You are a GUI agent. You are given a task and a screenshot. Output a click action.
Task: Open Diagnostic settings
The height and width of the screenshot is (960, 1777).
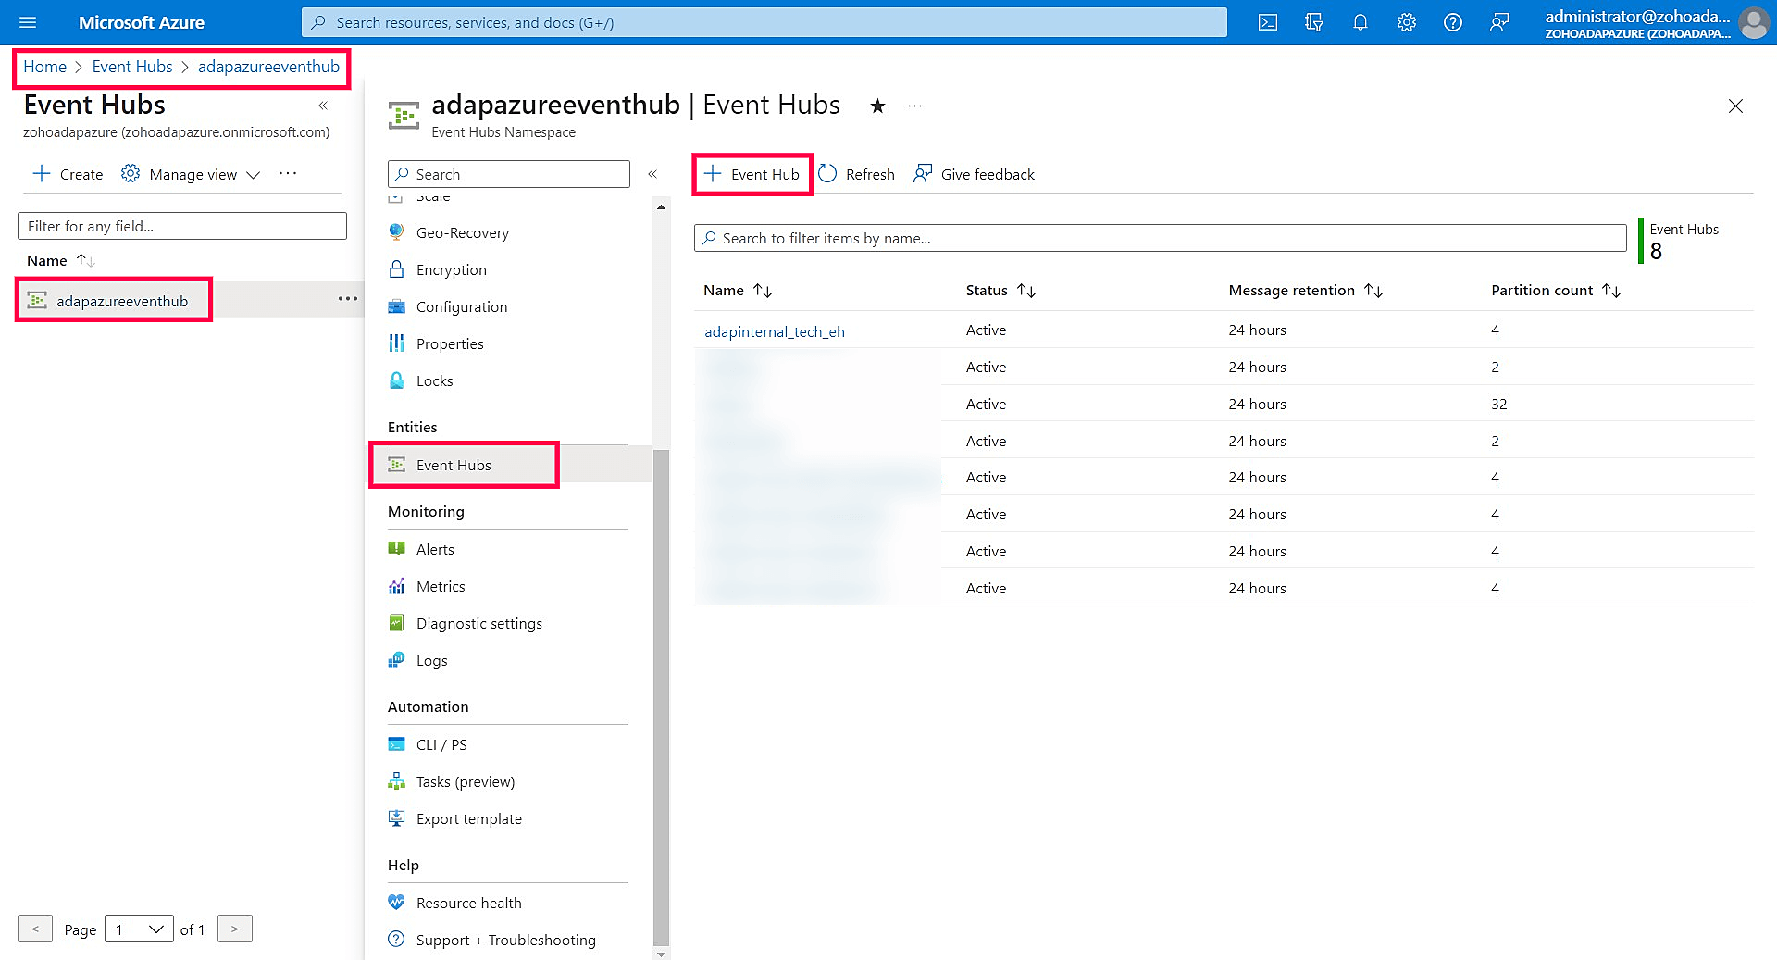click(x=478, y=623)
